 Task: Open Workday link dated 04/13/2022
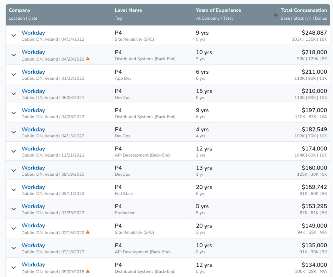(33, 129)
